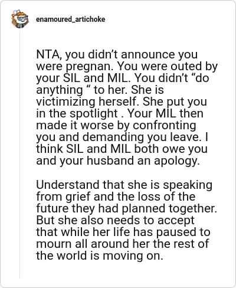This screenshot has width=236, height=288.
Task: Click the line "the world is moving on."
Action: 100,256
